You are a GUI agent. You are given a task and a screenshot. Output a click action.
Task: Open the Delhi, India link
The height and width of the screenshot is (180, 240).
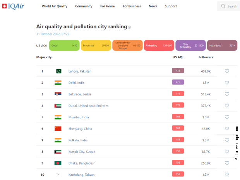[76, 83]
